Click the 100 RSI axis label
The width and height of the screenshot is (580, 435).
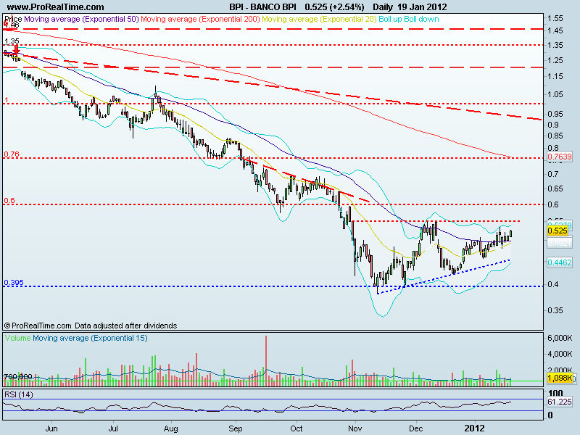[555, 393]
